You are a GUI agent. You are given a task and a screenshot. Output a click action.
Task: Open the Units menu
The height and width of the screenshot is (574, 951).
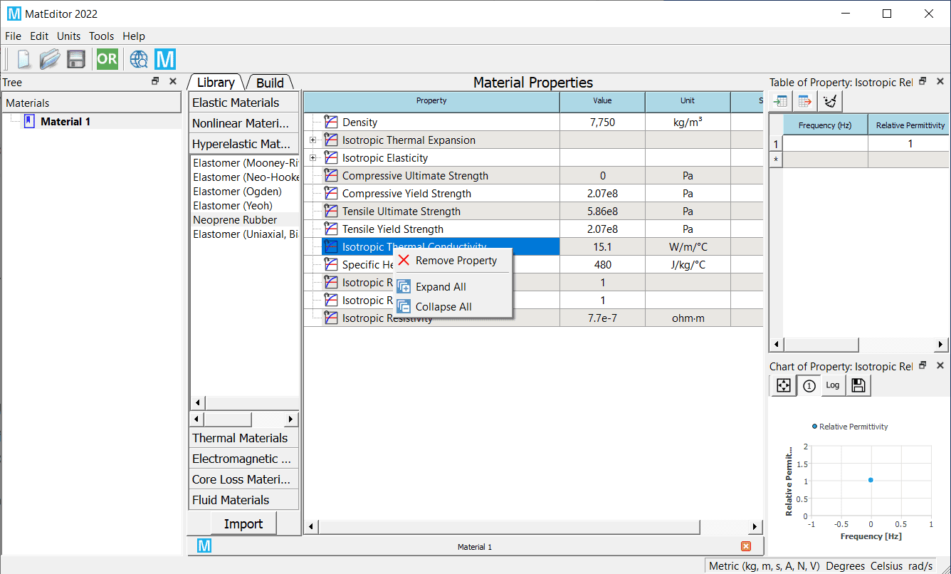coord(69,36)
